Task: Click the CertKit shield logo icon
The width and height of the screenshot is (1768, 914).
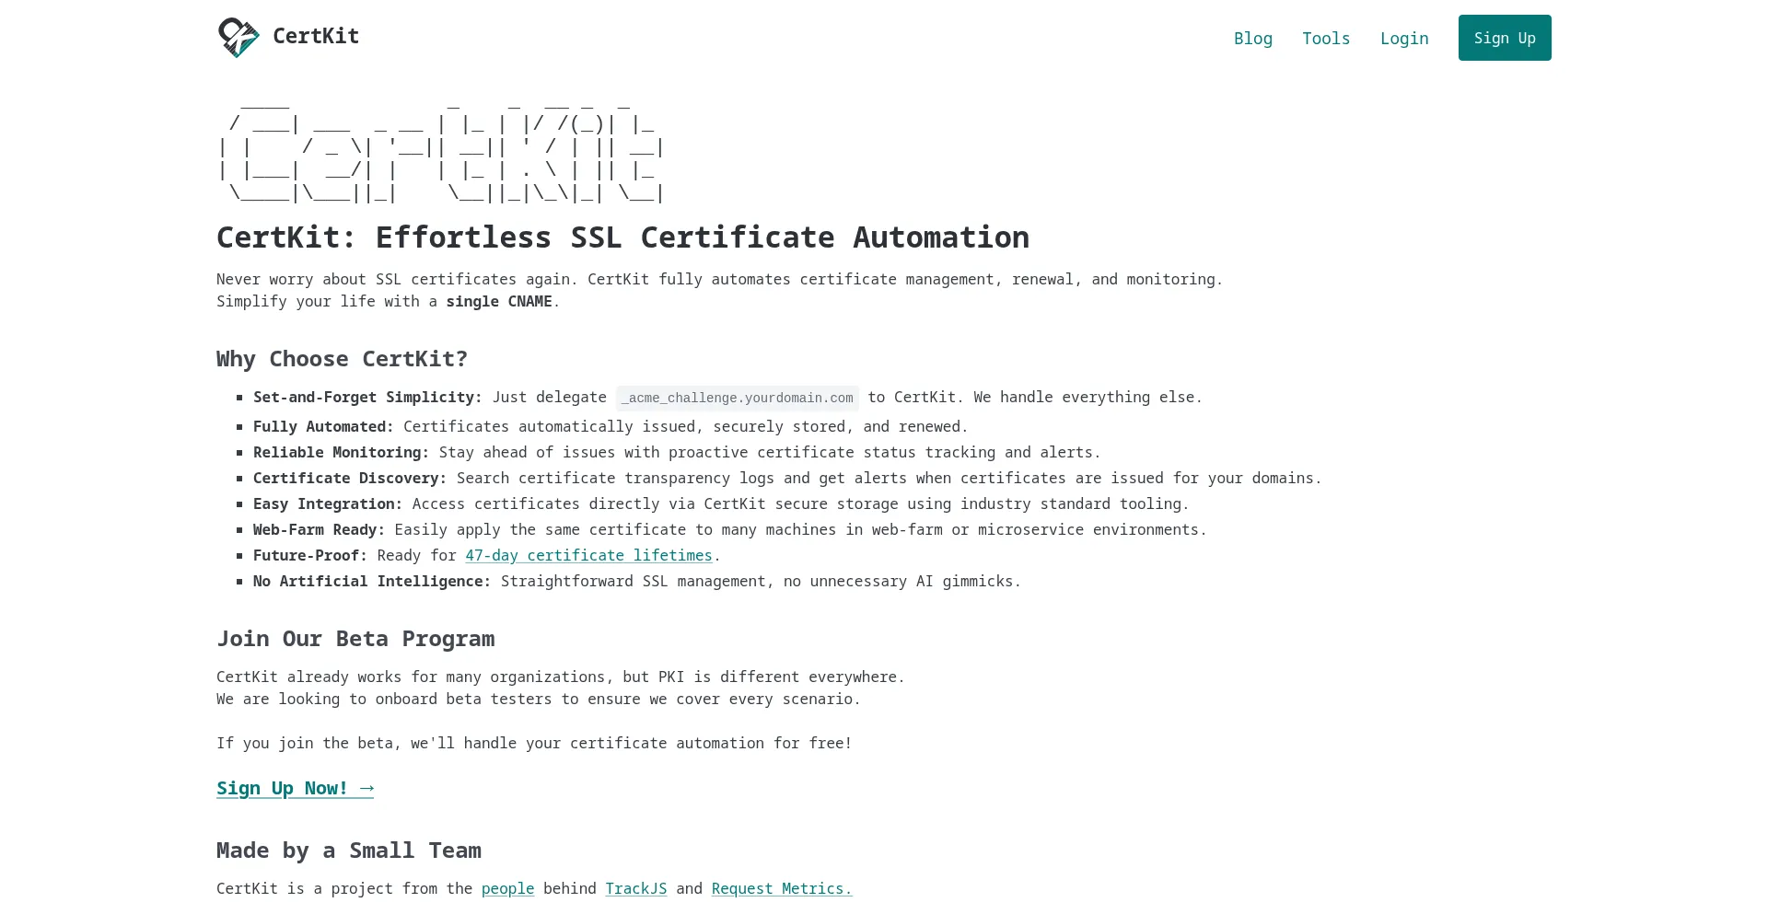Action: (238, 38)
